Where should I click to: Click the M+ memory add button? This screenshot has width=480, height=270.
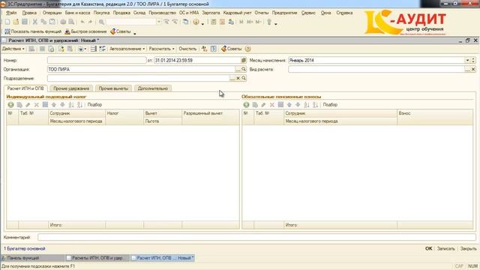click(250, 22)
